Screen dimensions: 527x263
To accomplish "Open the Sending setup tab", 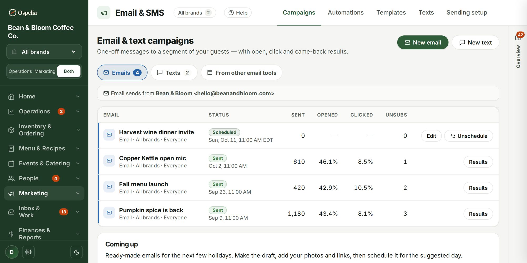I will pos(467,13).
